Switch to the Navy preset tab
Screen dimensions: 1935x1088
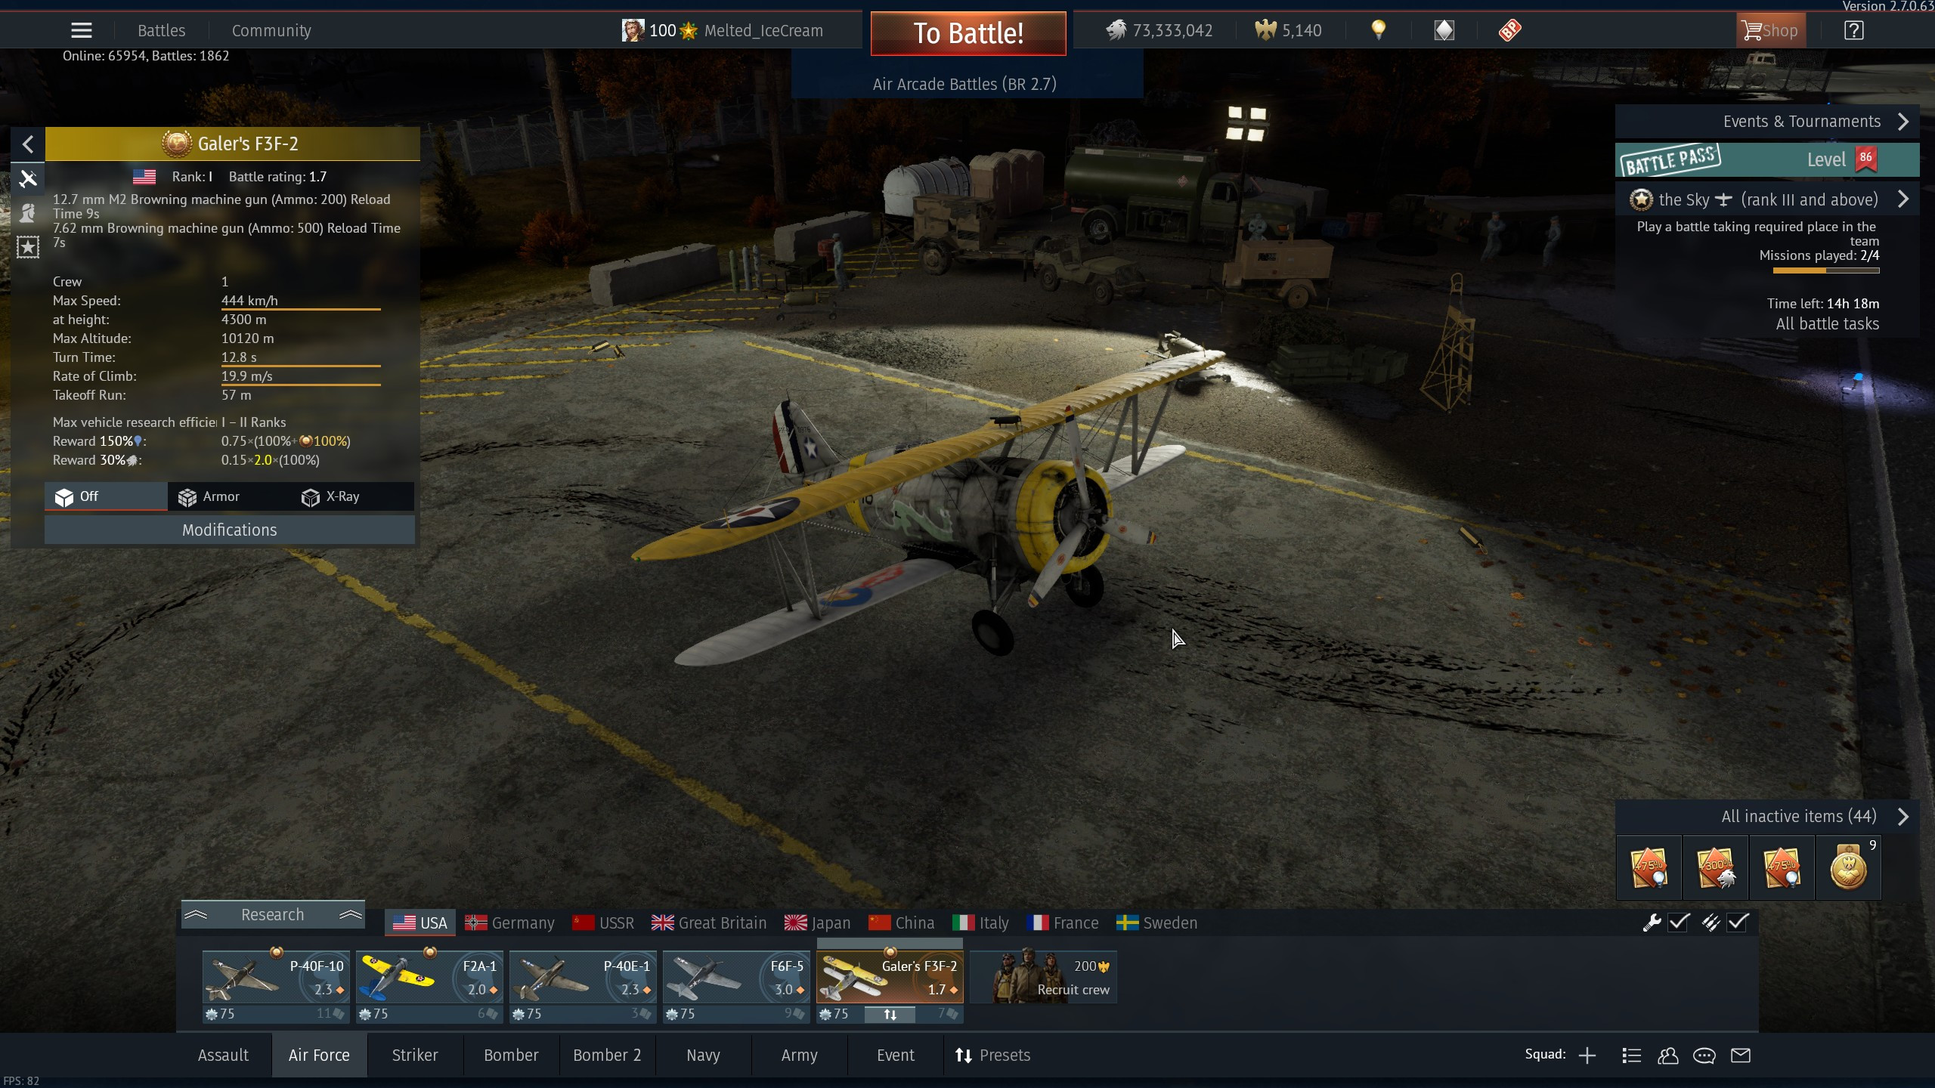(x=703, y=1056)
